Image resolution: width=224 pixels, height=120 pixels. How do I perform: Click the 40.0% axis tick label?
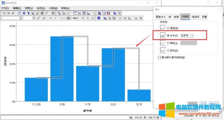[x=12, y=26]
